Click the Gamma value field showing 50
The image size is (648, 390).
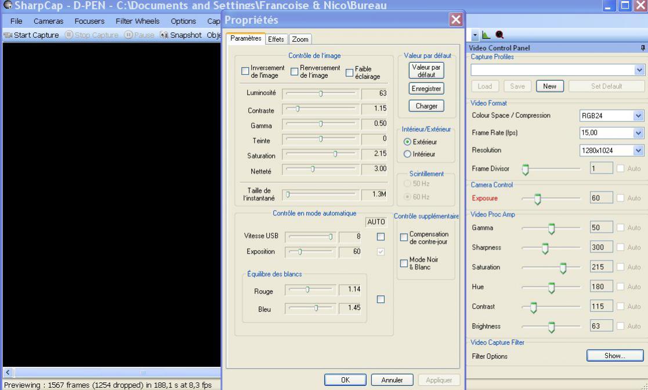point(602,228)
